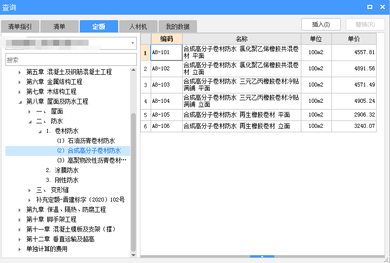
Task: Collapse the 二、防水 node
Action: [30, 122]
